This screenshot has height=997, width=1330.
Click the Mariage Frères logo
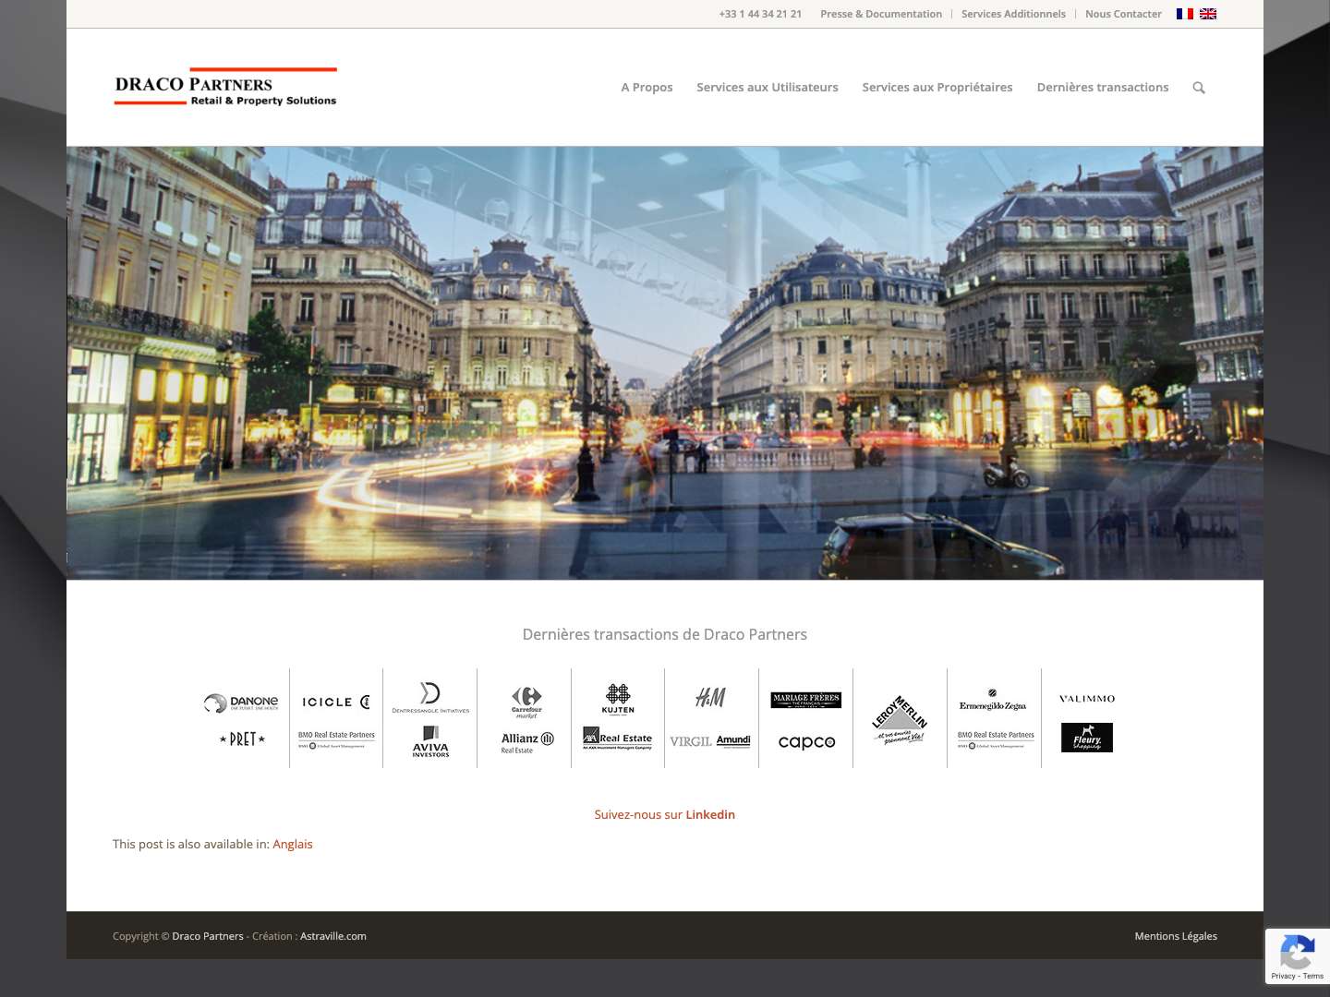[805, 699]
